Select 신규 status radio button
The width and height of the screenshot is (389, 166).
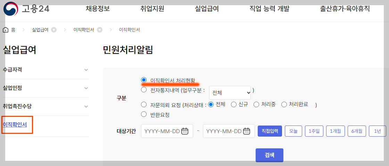tap(234, 104)
